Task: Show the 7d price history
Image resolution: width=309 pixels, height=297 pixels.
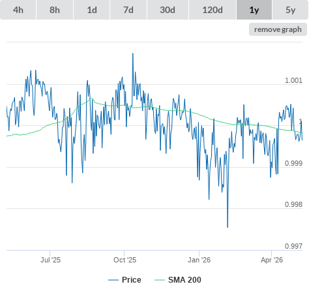Action: point(128,10)
